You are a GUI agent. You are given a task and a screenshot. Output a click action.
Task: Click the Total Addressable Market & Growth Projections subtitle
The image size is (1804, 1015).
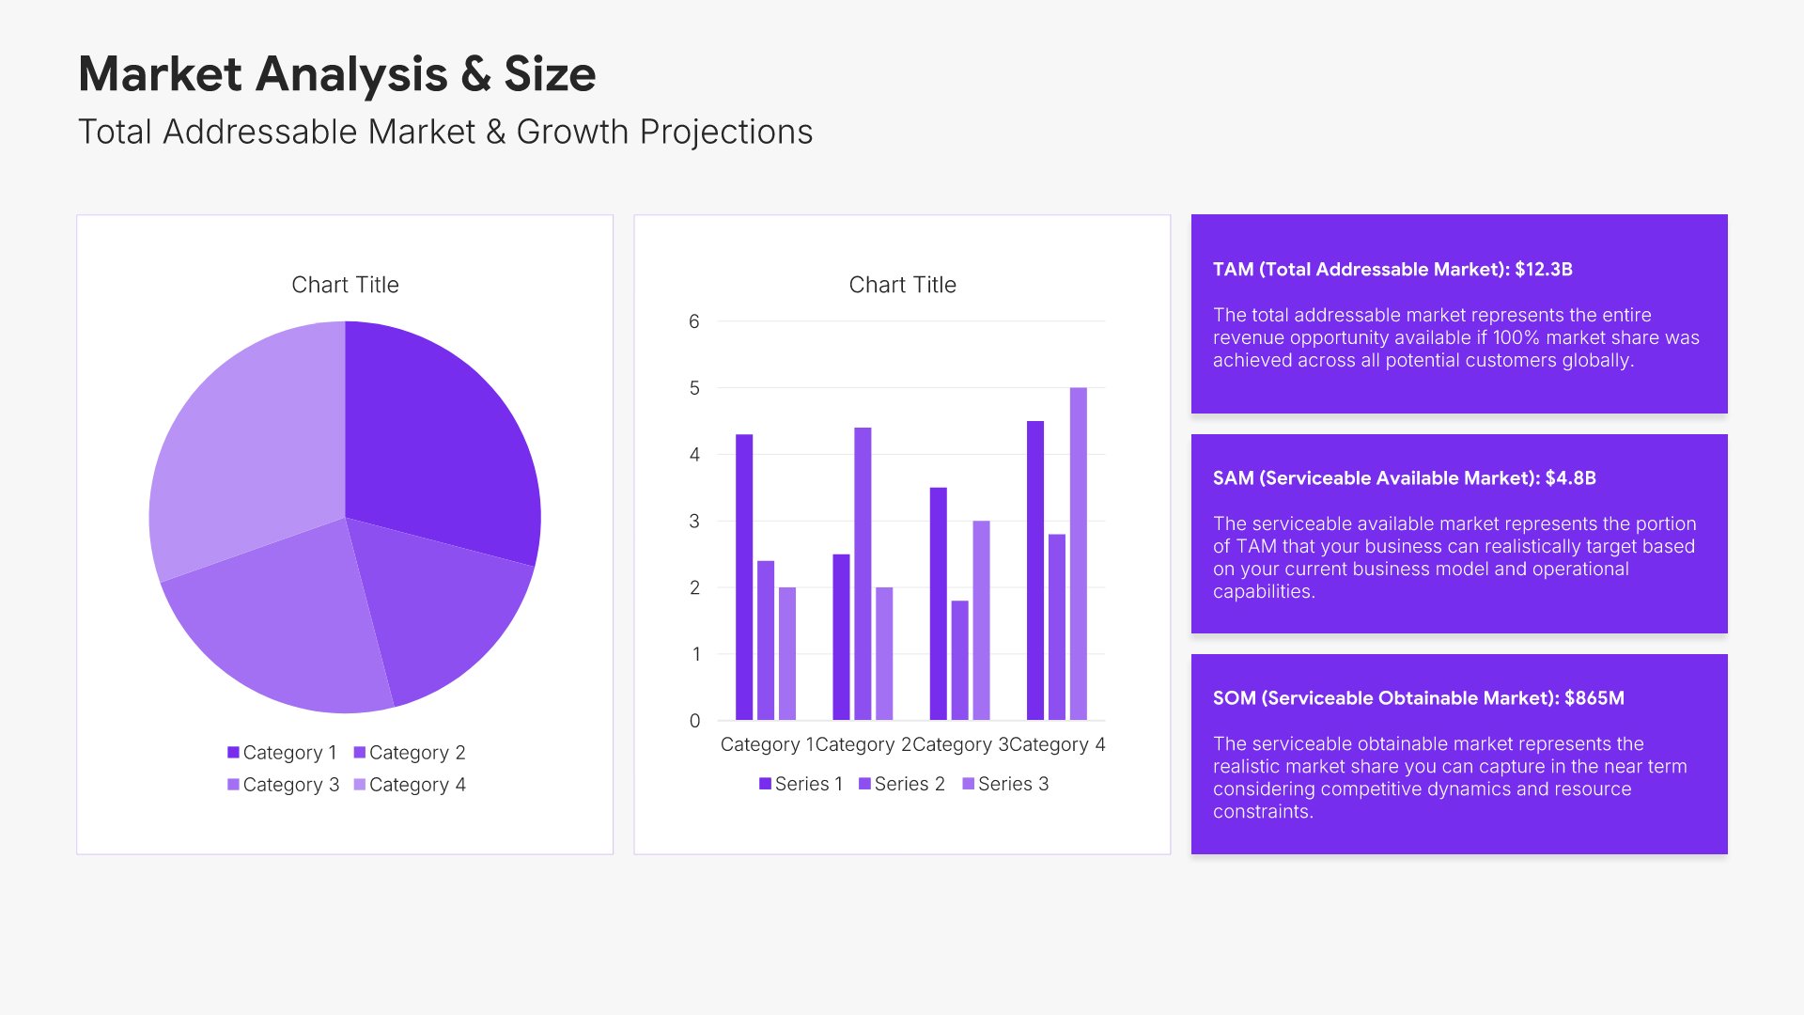(x=445, y=132)
